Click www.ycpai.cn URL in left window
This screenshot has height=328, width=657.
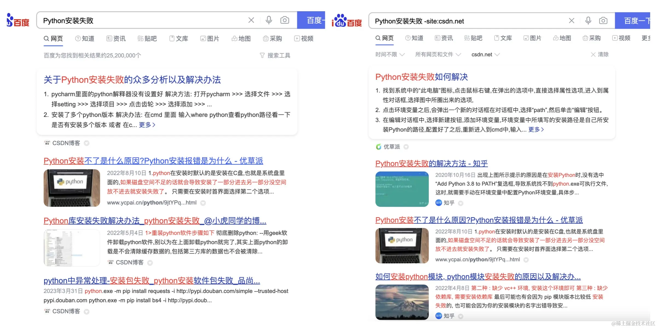coord(152,203)
